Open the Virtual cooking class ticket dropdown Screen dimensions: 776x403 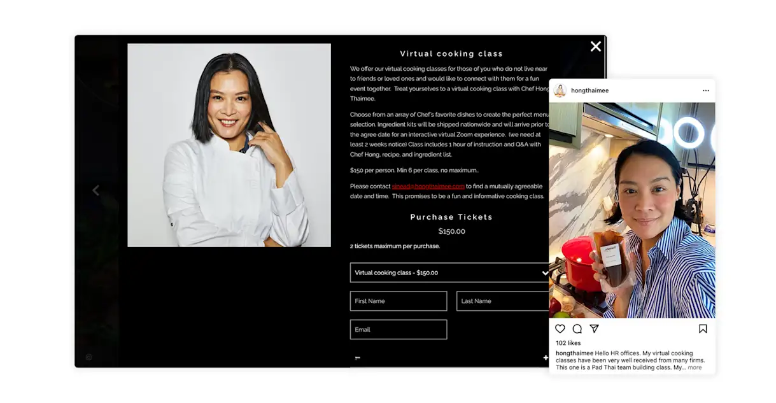449,272
